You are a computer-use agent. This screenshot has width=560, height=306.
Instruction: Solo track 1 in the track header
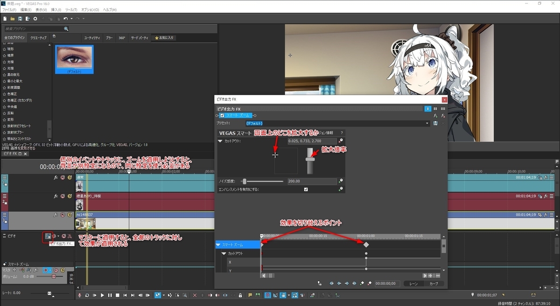click(69, 177)
